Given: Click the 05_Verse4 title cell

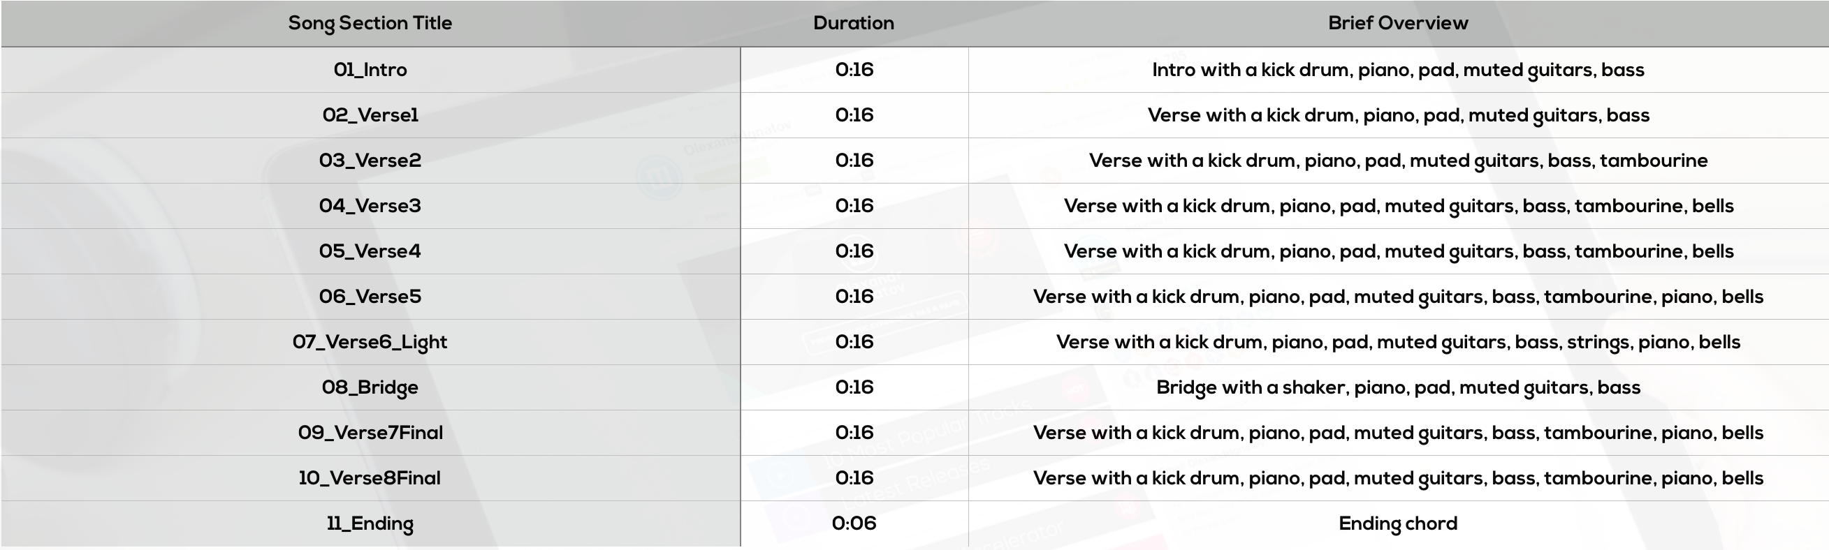Looking at the screenshot, I should [x=370, y=251].
